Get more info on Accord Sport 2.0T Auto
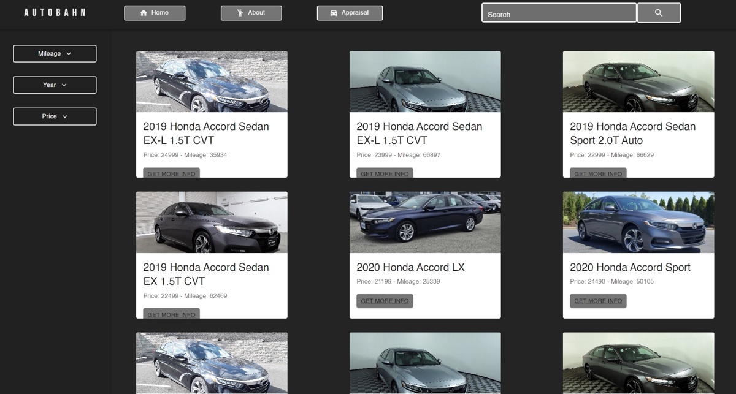This screenshot has height=394, width=736. (x=598, y=173)
